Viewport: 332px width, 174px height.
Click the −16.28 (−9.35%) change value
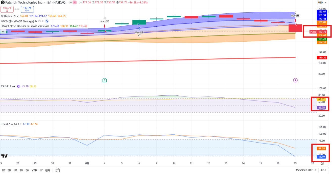[x=138, y=2]
